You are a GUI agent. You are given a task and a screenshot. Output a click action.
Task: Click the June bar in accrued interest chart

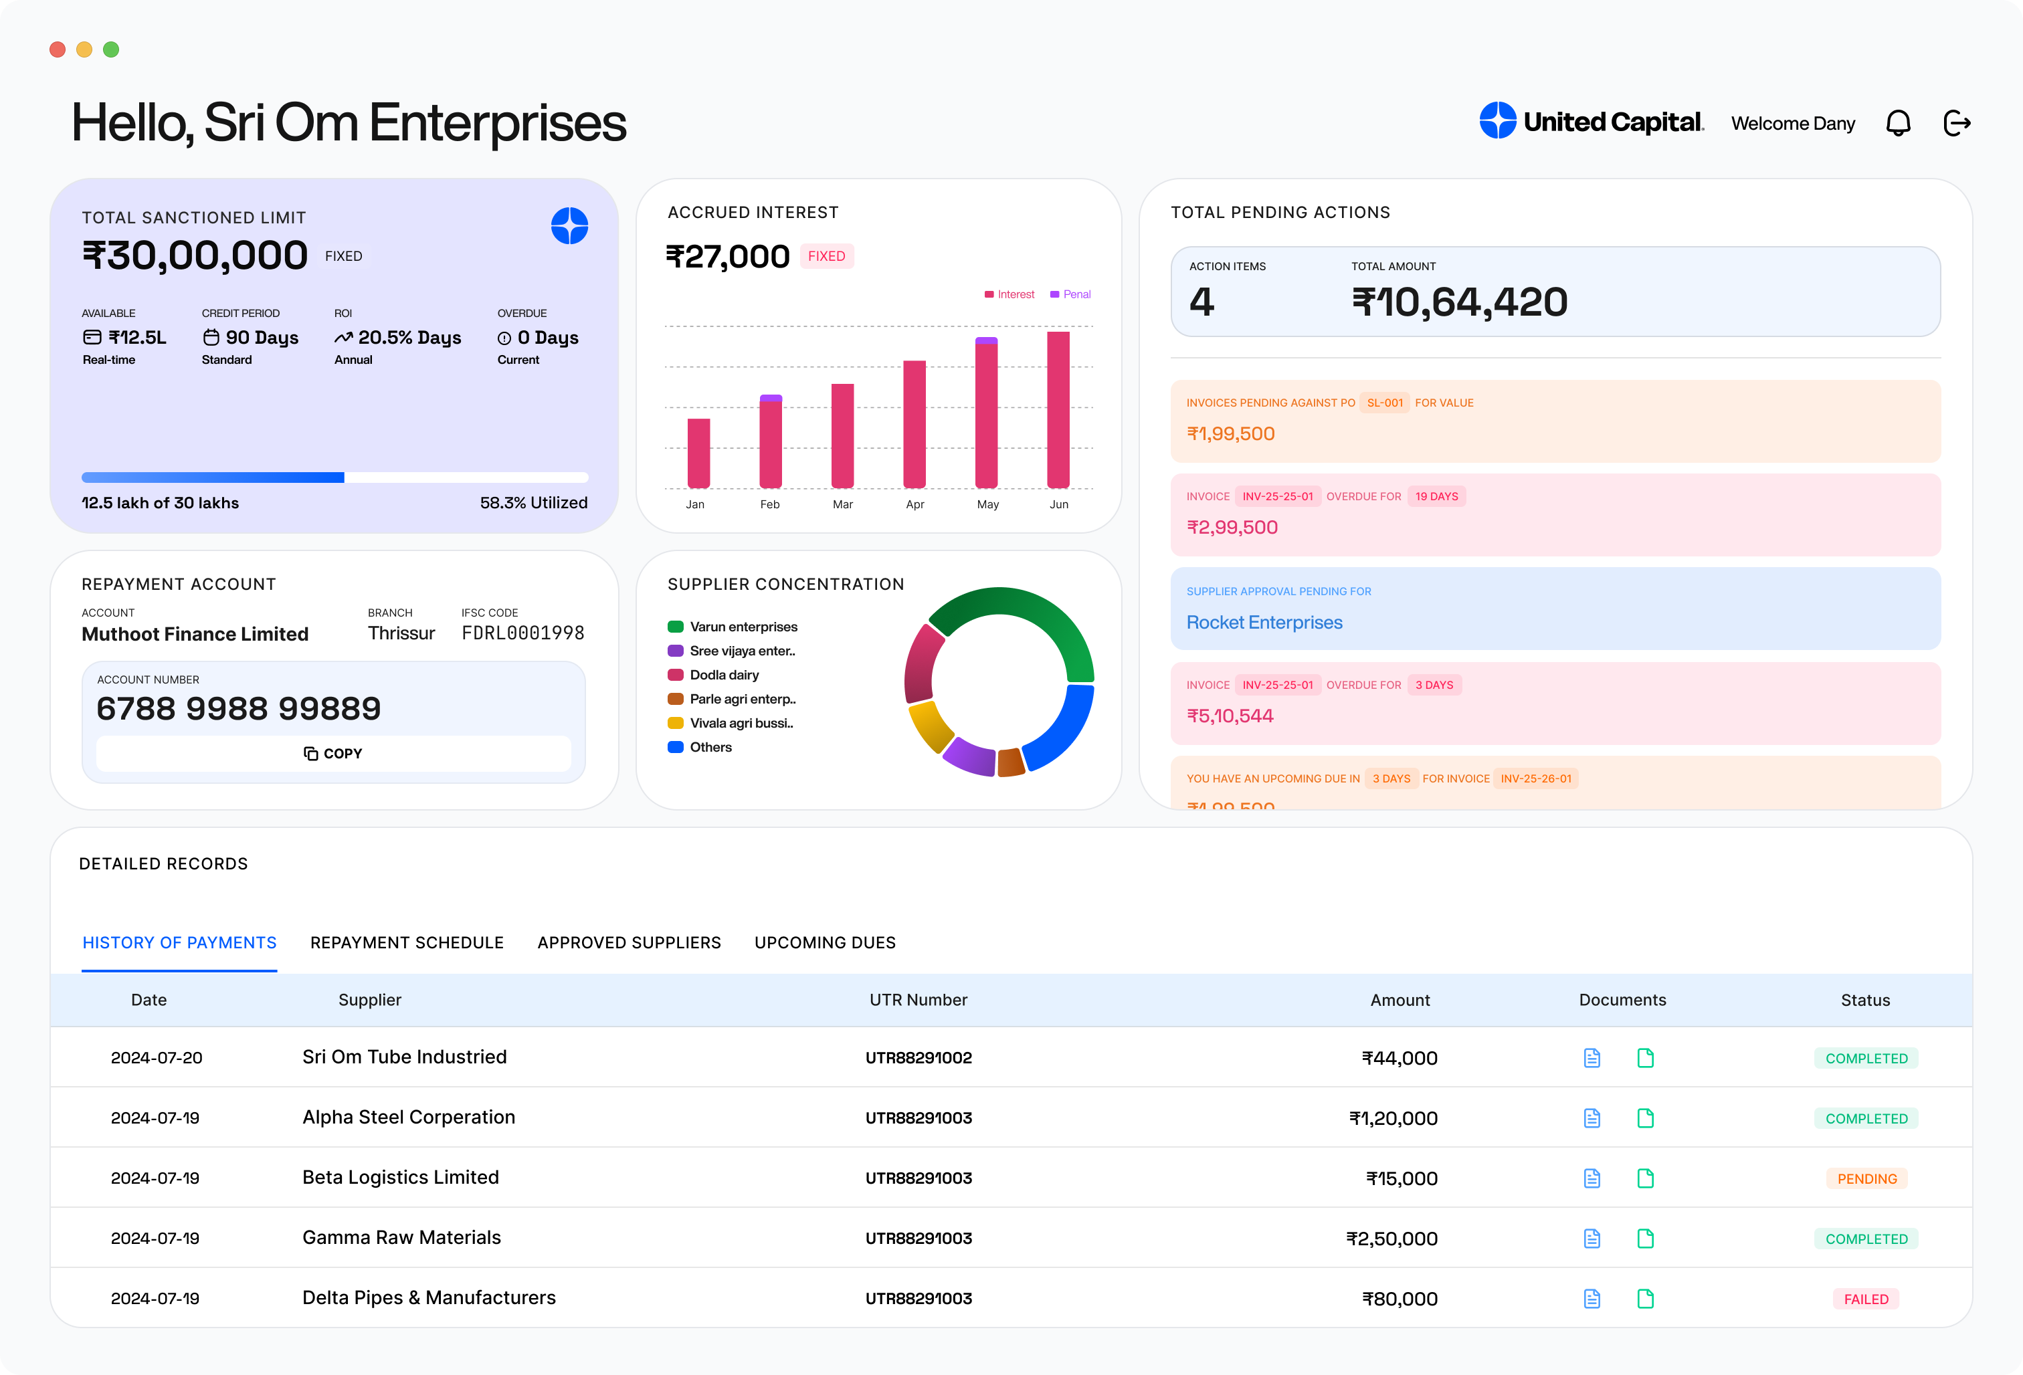click(x=1058, y=410)
